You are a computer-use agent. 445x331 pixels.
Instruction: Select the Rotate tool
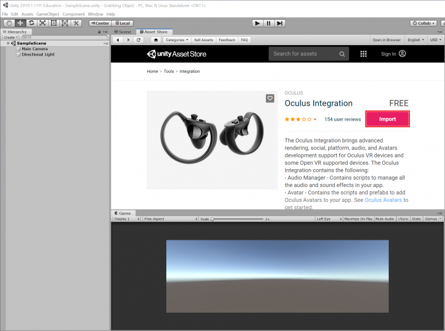coord(31,23)
